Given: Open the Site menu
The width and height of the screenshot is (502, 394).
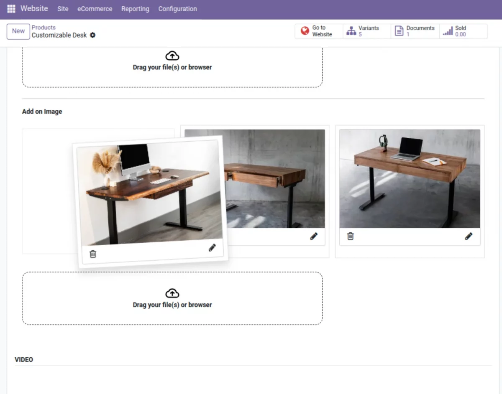Looking at the screenshot, I should (x=63, y=9).
